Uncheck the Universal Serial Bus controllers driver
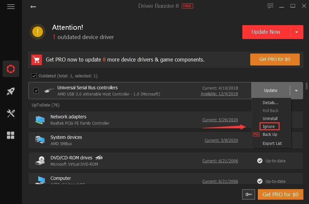309x204 pixels. [x=36, y=90]
